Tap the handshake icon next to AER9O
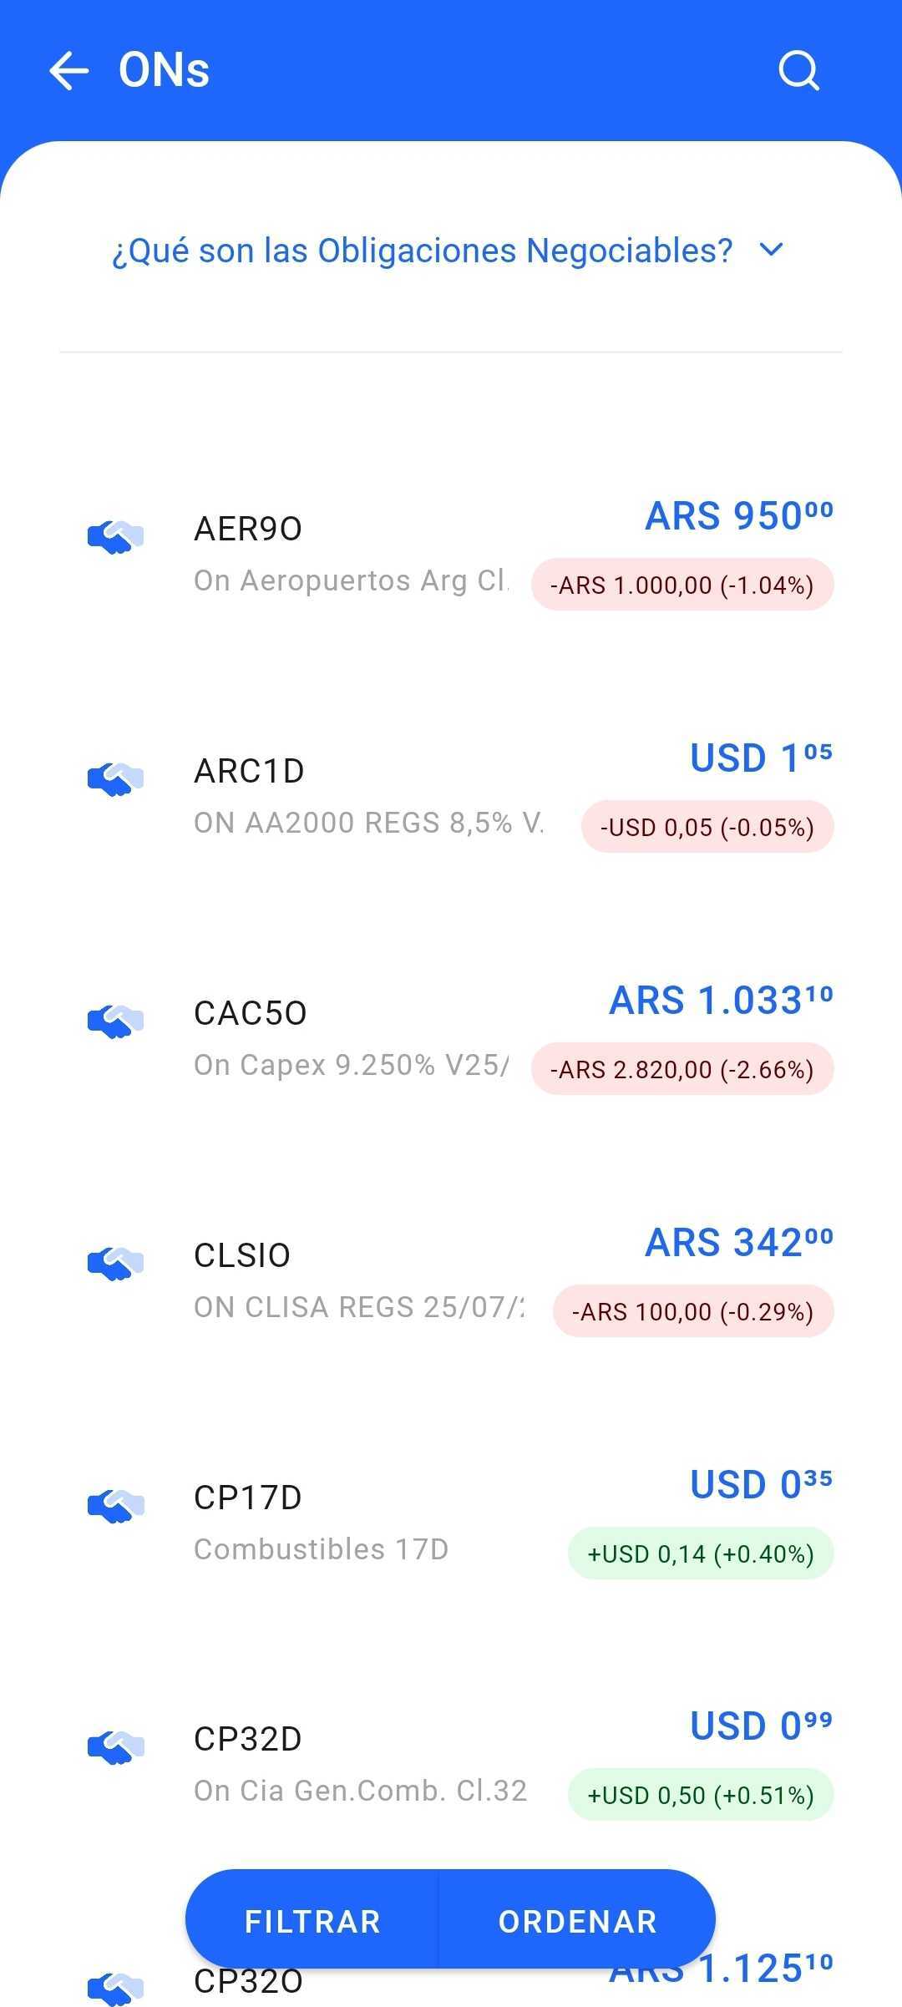This screenshot has width=902, height=2007. pyautogui.click(x=115, y=537)
